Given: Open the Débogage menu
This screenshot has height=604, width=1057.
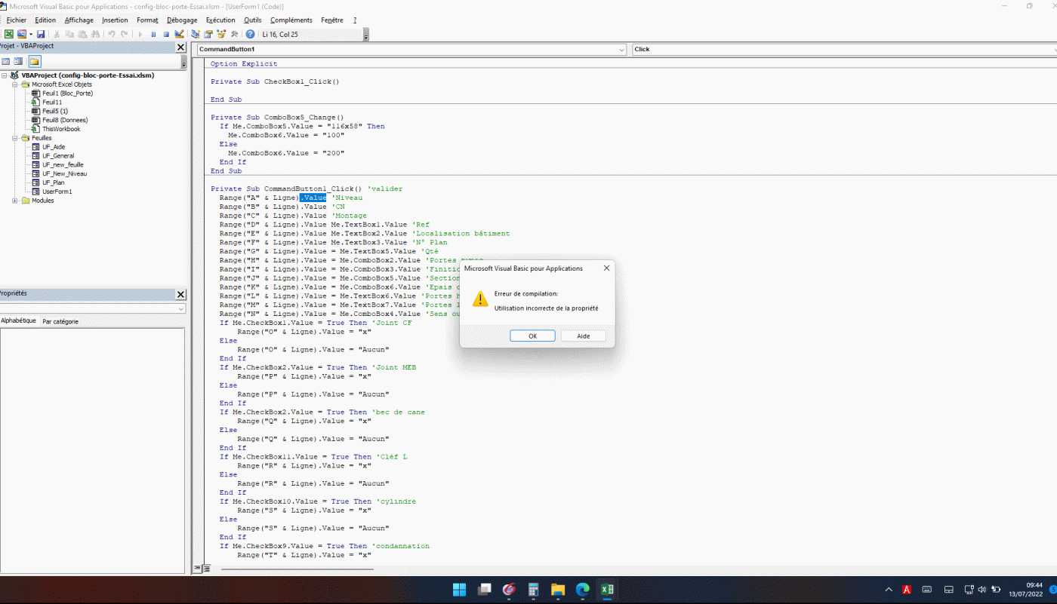Looking at the screenshot, I should (x=182, y=20).
